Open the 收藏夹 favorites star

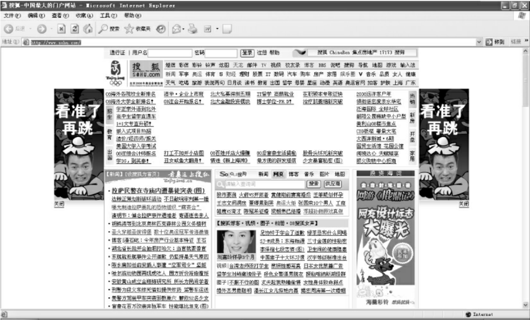click(x=137, y=29)
